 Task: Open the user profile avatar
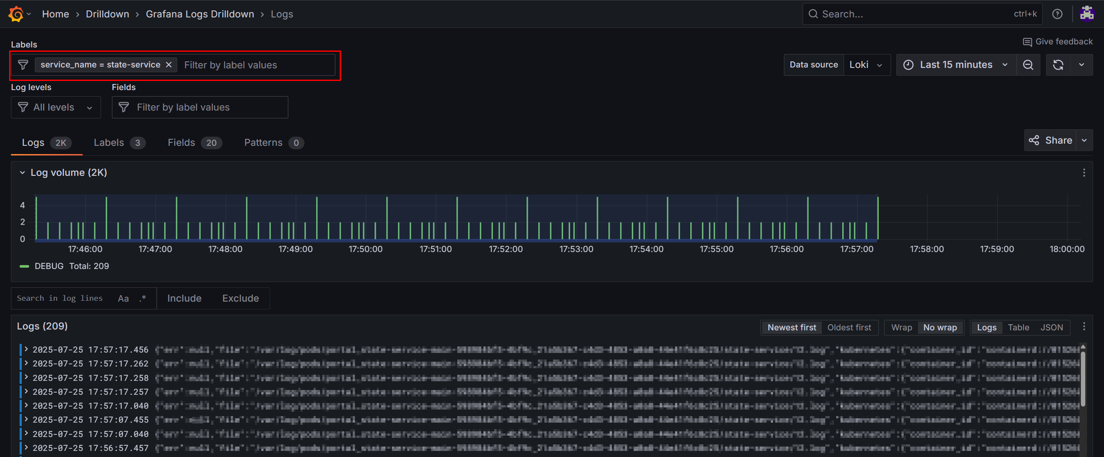pyautogui.click(x=1087, y=14)
